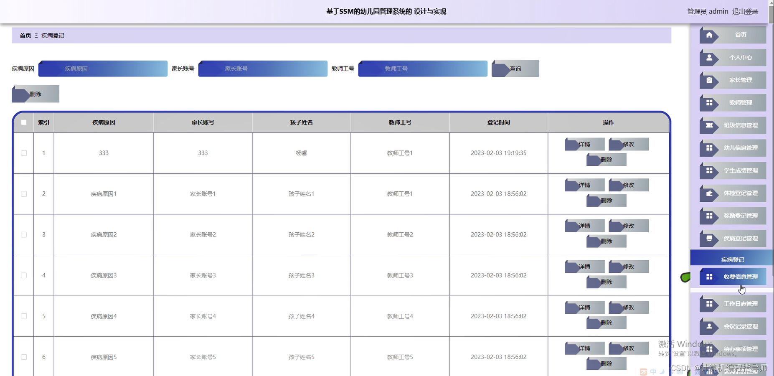Screen dimensions: 774x376
Task: Click the 管理员 admin account label
Action: click(708, 11)
